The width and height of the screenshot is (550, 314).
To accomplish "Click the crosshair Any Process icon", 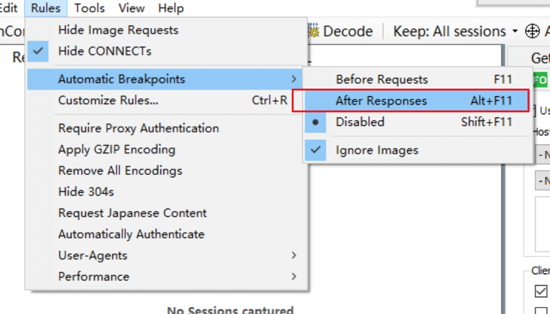I will [532, 31].
